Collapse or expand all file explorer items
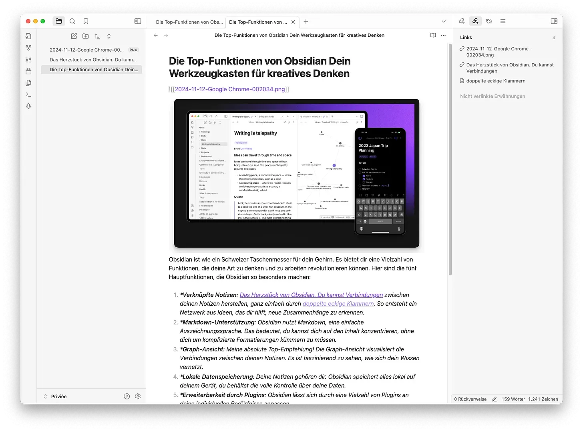This screenshot has height=431, width=583. point(109,36)
